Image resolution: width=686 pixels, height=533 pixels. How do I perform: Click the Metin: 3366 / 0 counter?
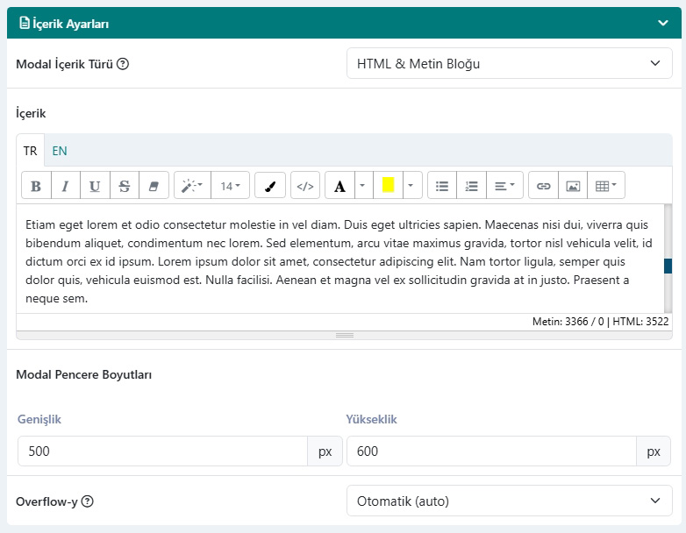(568, 322)
